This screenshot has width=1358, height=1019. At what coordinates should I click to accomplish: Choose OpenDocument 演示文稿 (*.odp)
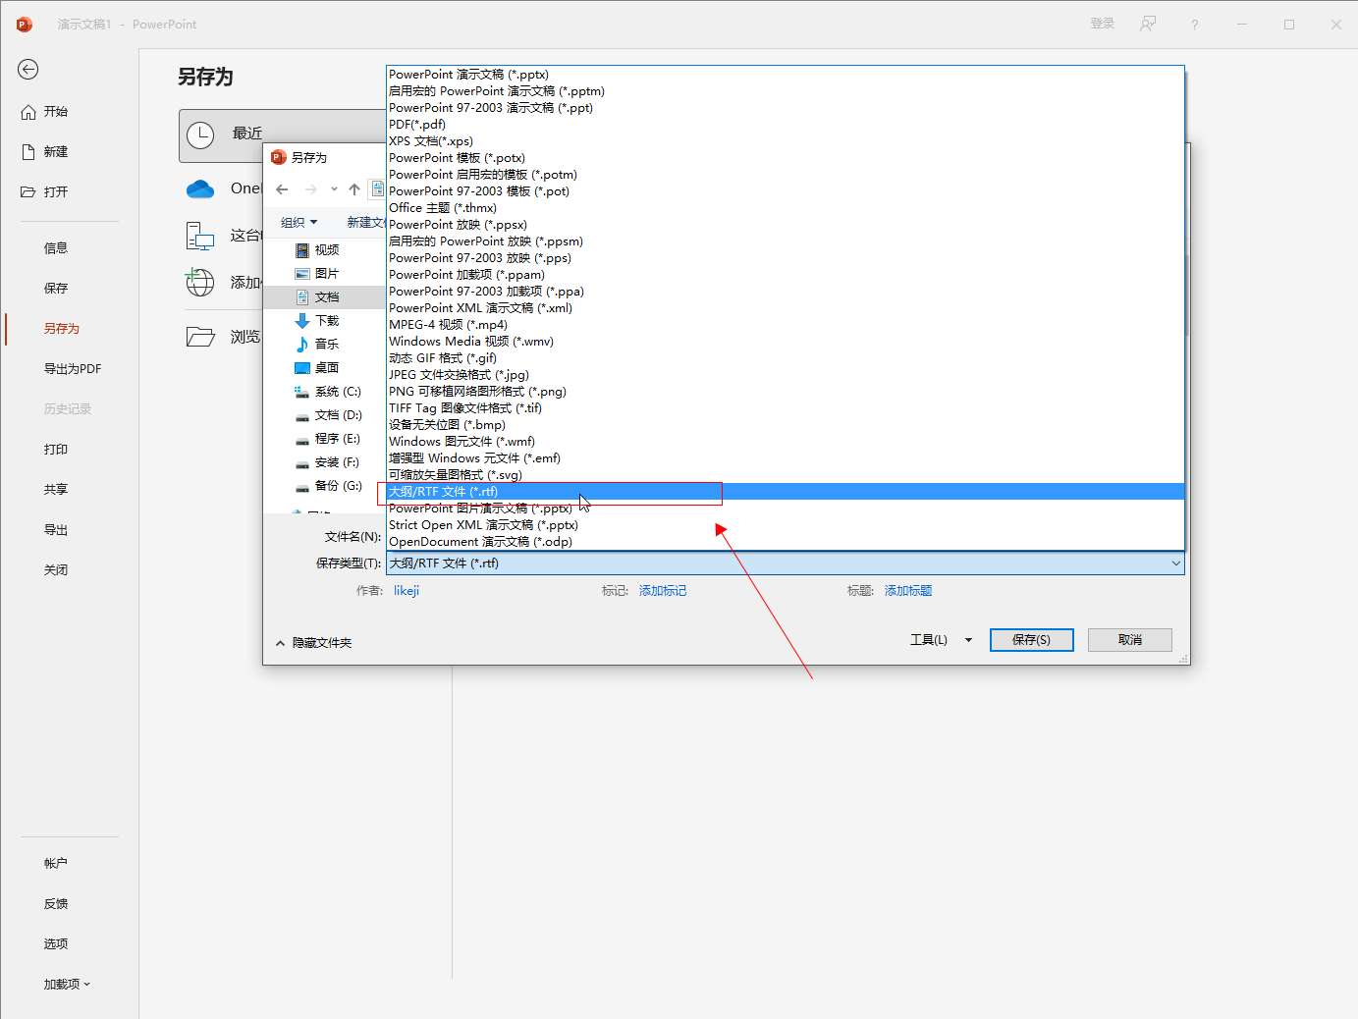(786, 542)
